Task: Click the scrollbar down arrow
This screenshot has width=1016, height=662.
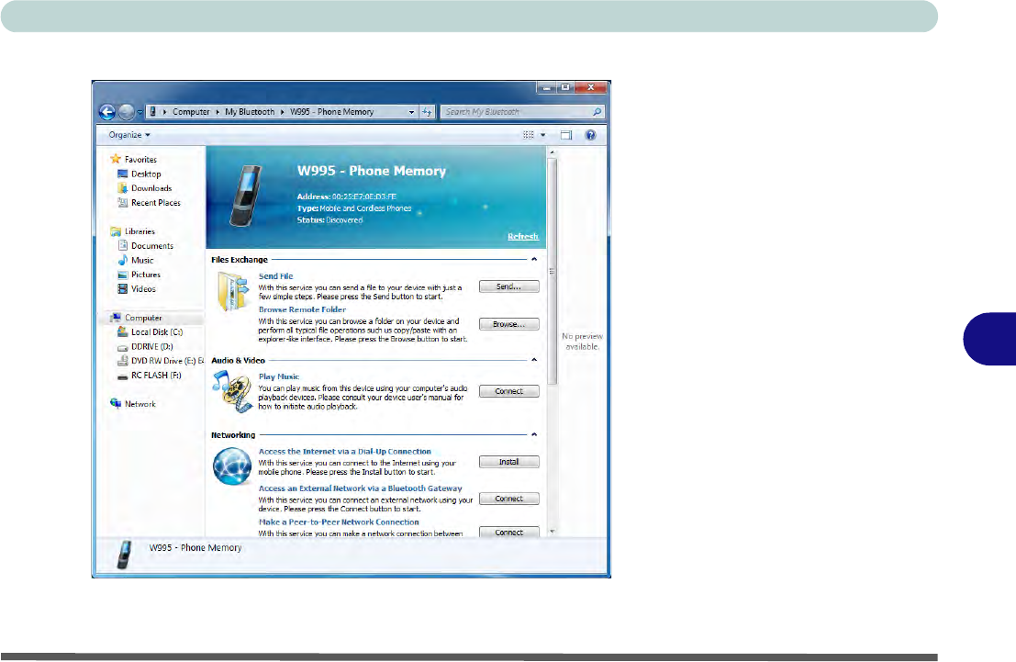Action: click(x=553, y=531)
